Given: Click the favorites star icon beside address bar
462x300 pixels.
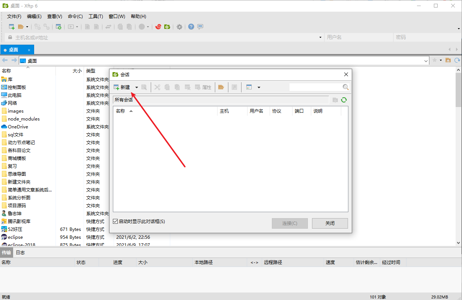Looking at the screenshot, I should coord(435,60).
